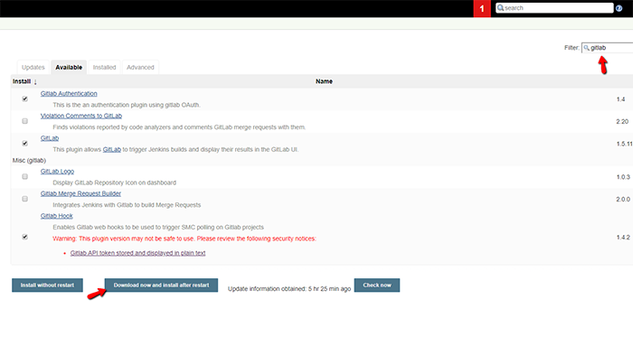The image size is (633, 356).
Task: Click the red notification badge showing 1
Action: point(482,8)
